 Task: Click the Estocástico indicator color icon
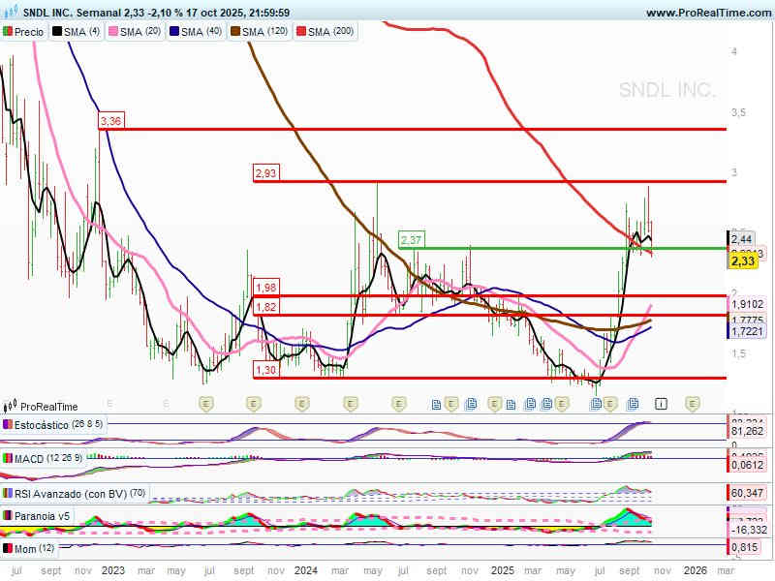point(8,425)
